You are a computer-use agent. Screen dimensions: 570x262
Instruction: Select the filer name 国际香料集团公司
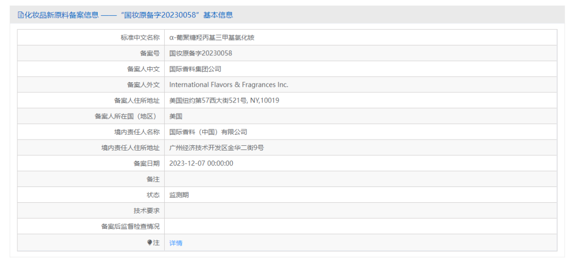(x=195, y=69)
